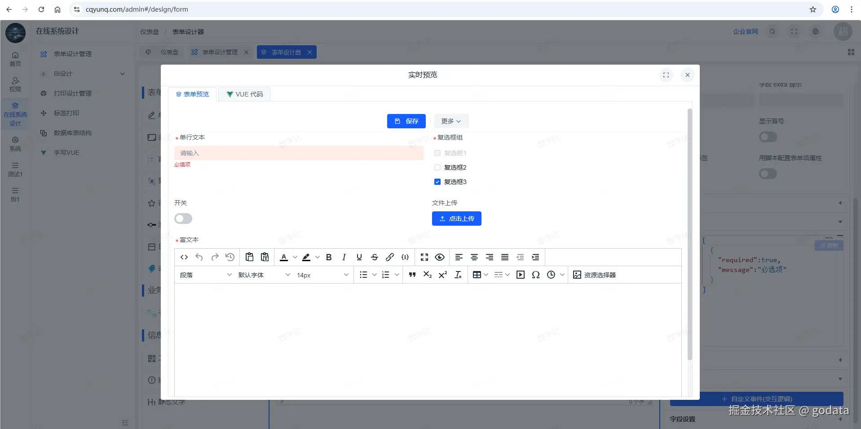Switch to the 表单预览 tab
861x429 pixels.
pyautogui.click(x=193, y=94)
